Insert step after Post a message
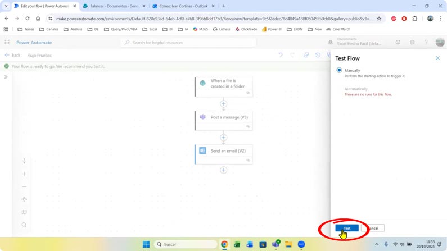 pos(223,137)
